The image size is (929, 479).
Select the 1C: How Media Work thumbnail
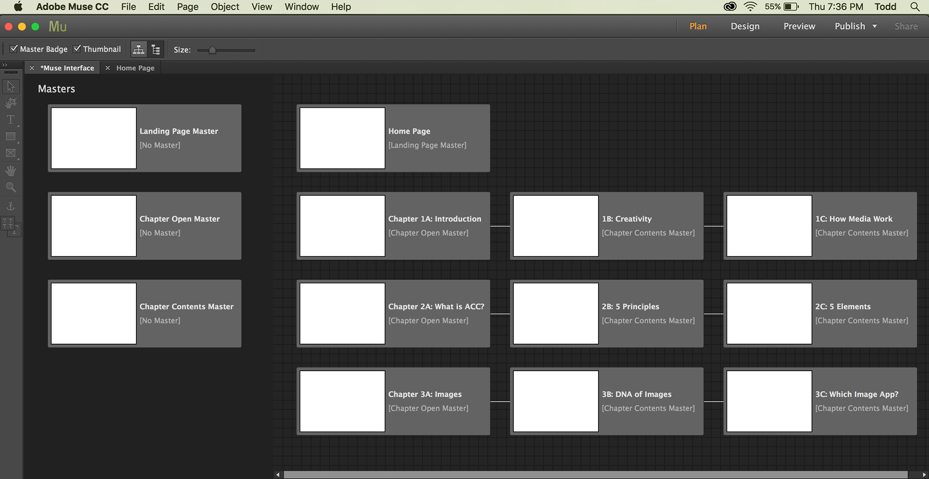[769, 226]
